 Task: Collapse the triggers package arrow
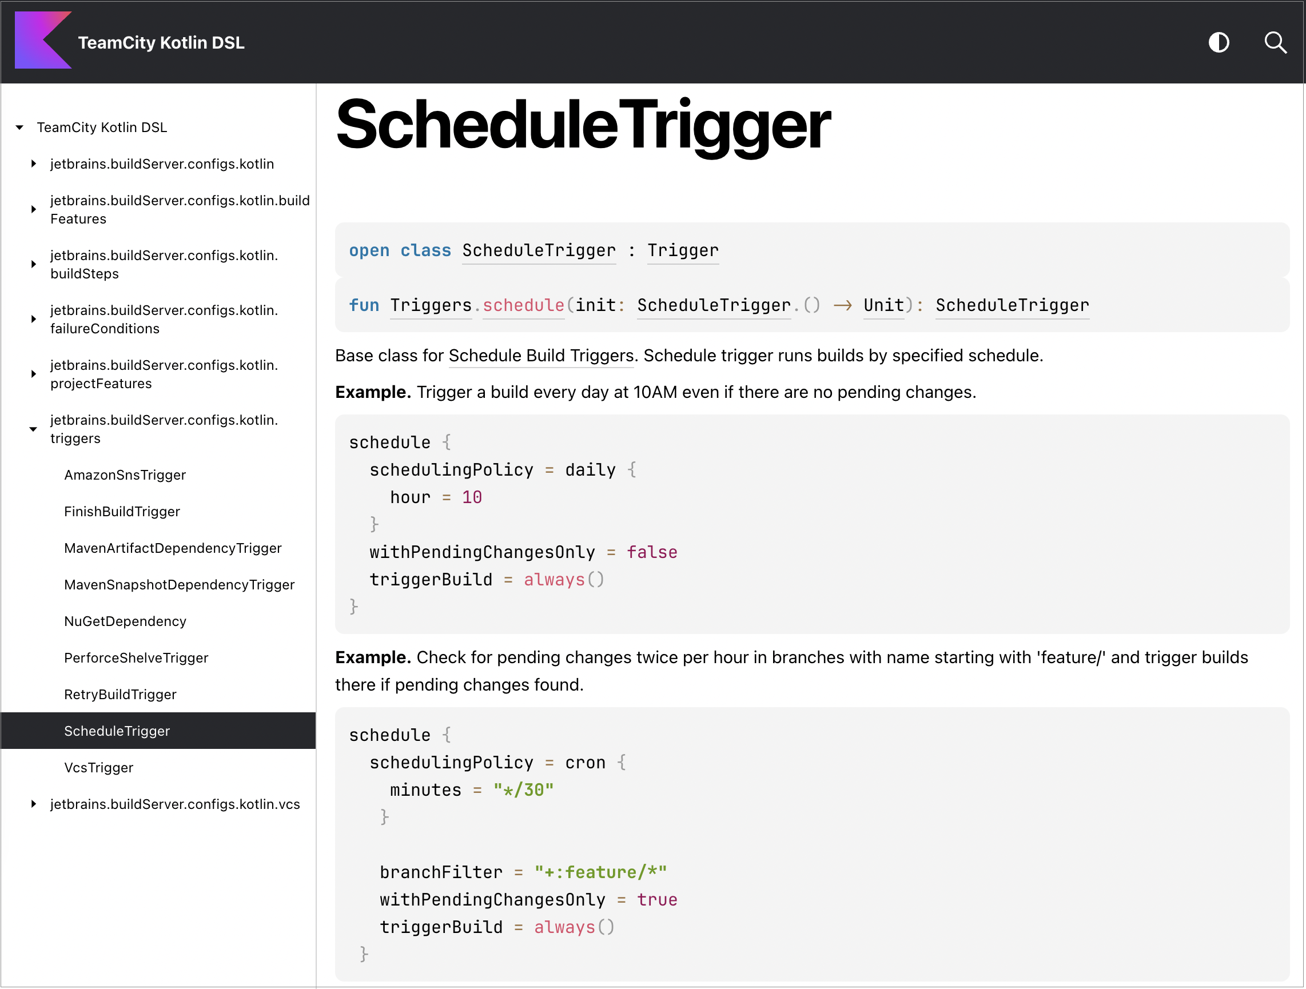point(34,429)
